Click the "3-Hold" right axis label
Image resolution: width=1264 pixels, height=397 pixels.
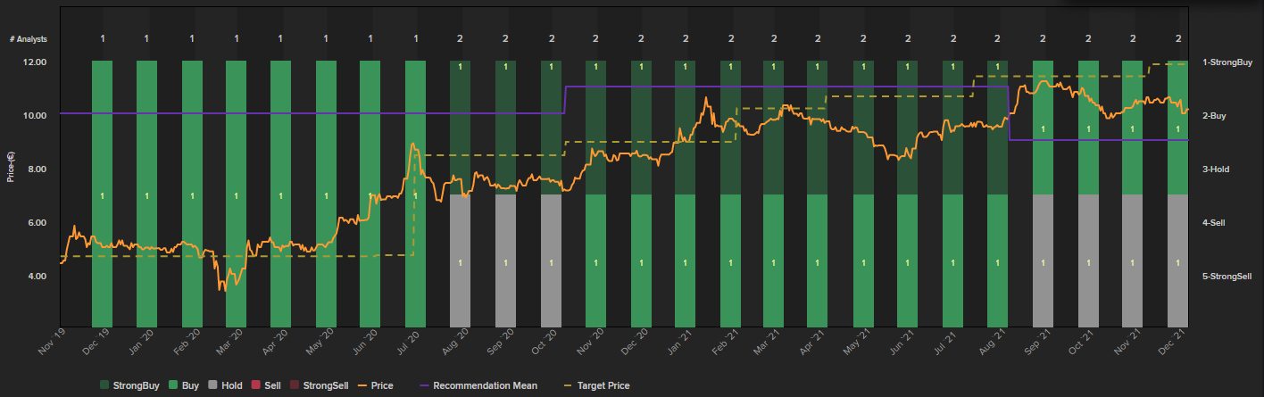pos(1216,169)
